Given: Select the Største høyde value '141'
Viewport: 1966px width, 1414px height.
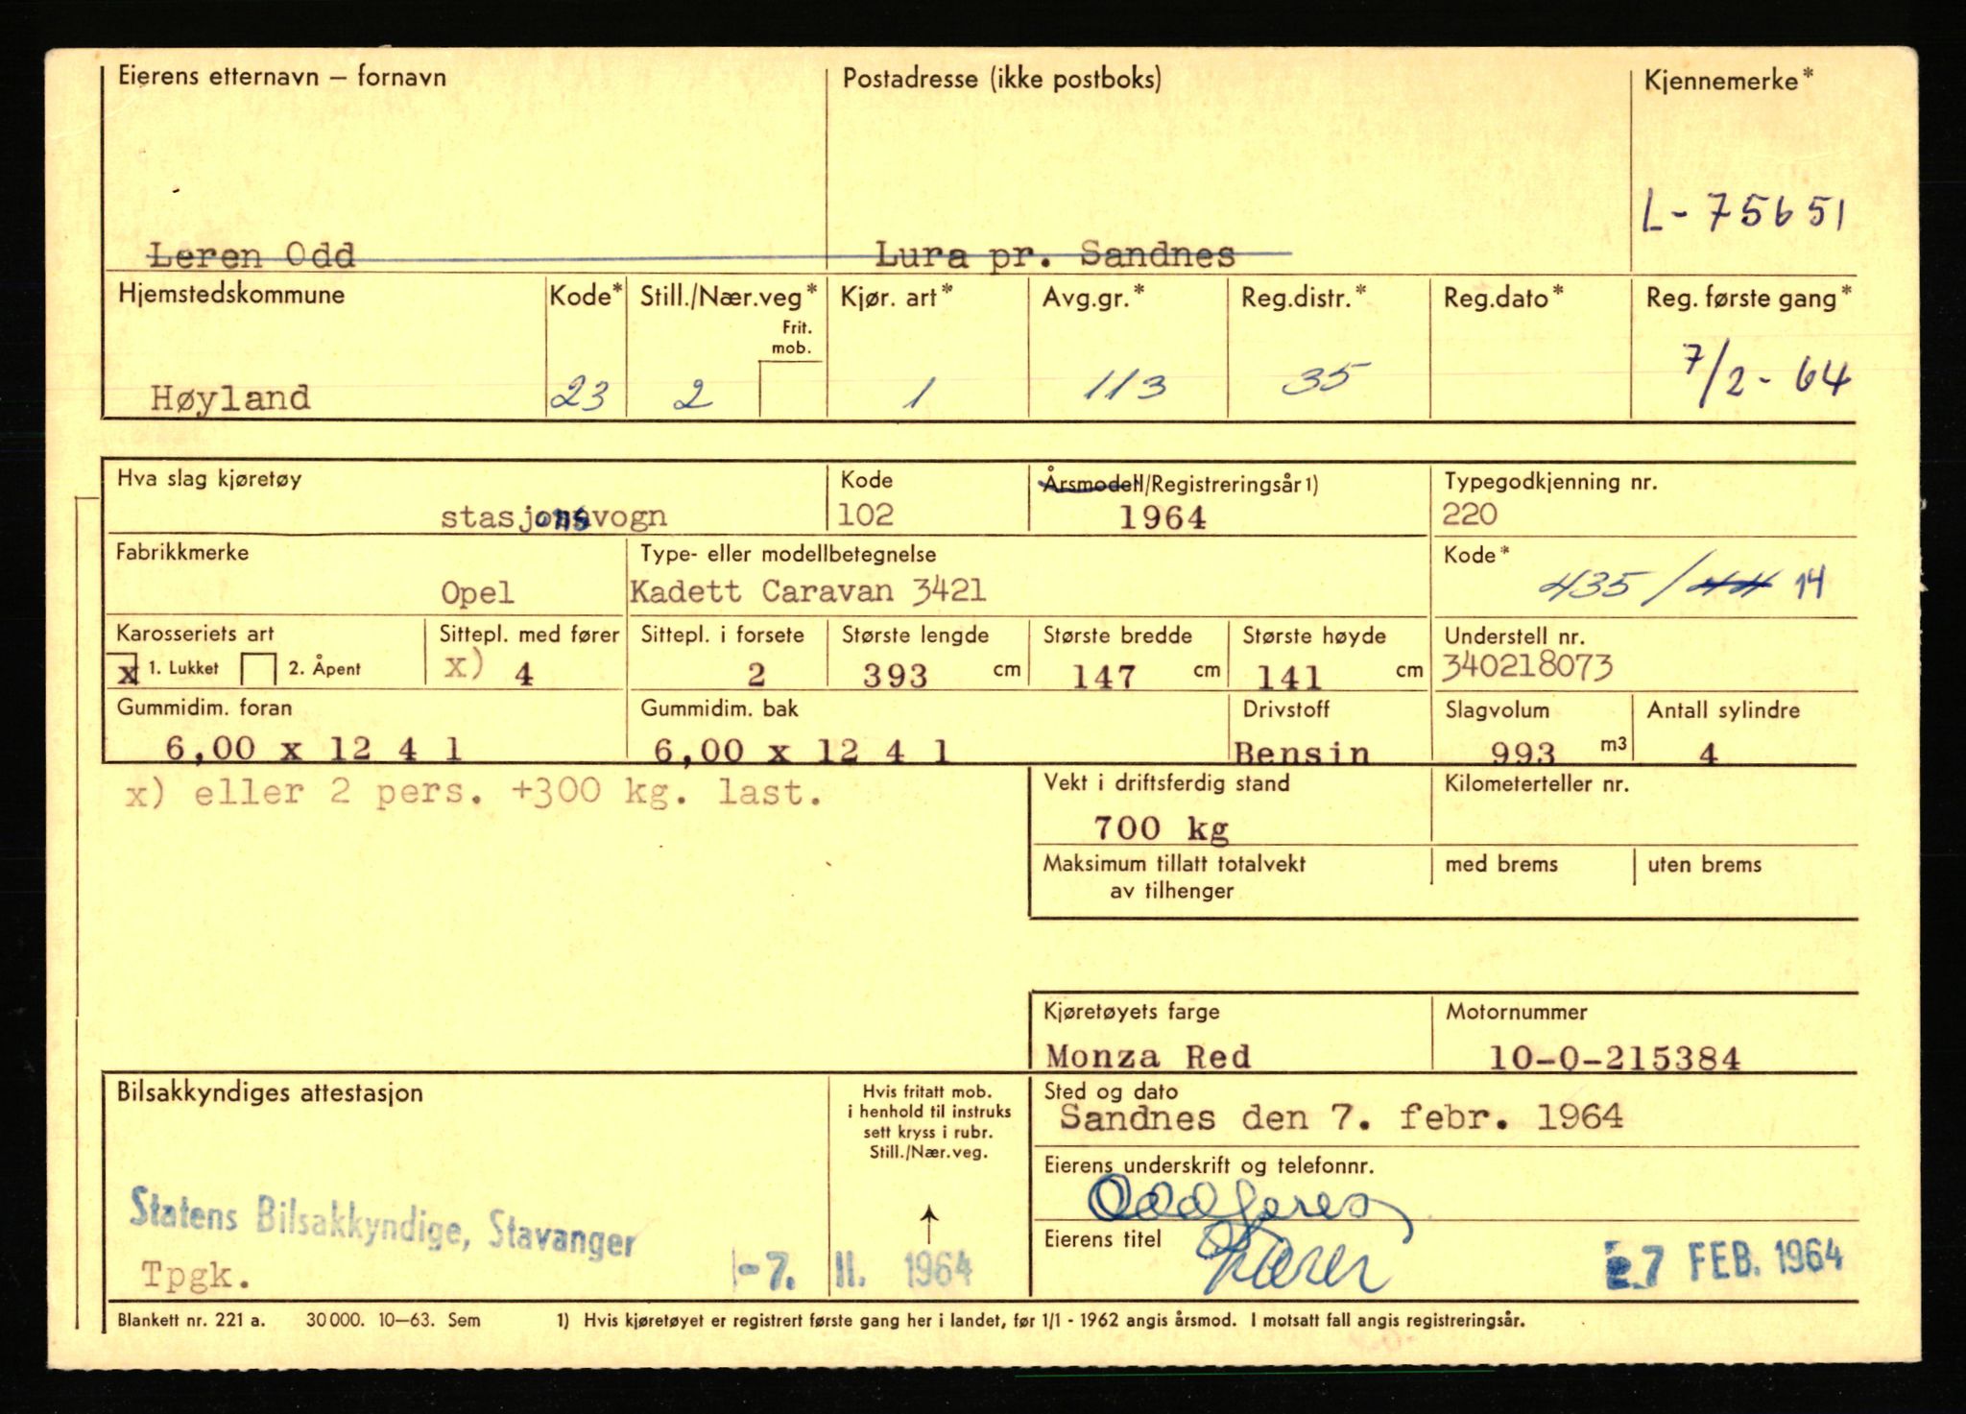Looking at the screenshot, I should click(x=1289, y=678).
